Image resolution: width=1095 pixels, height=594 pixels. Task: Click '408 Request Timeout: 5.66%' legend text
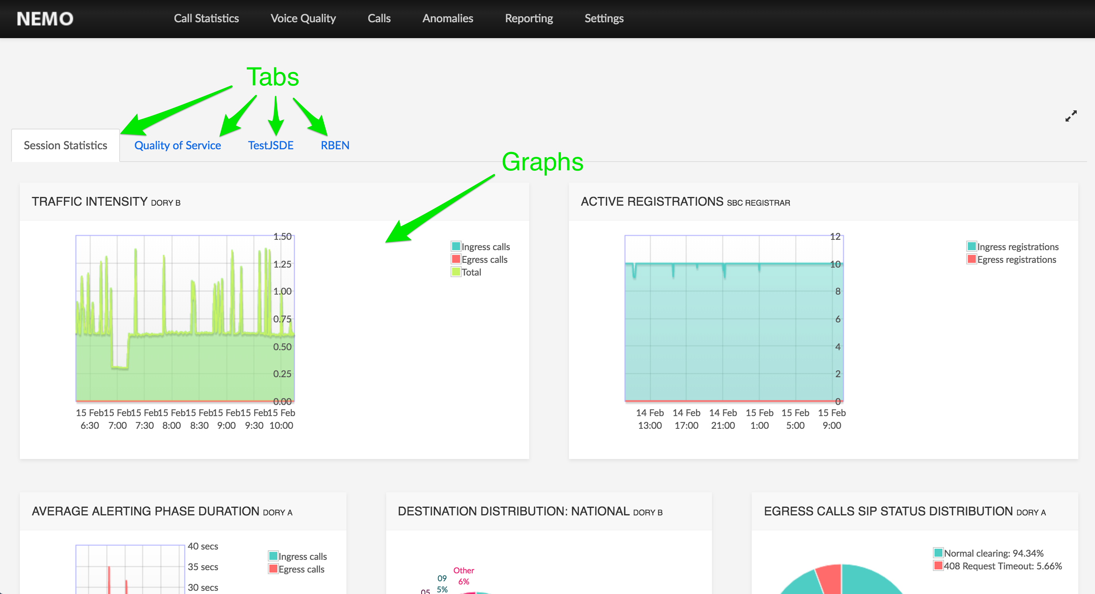(x=1003, y=566)
